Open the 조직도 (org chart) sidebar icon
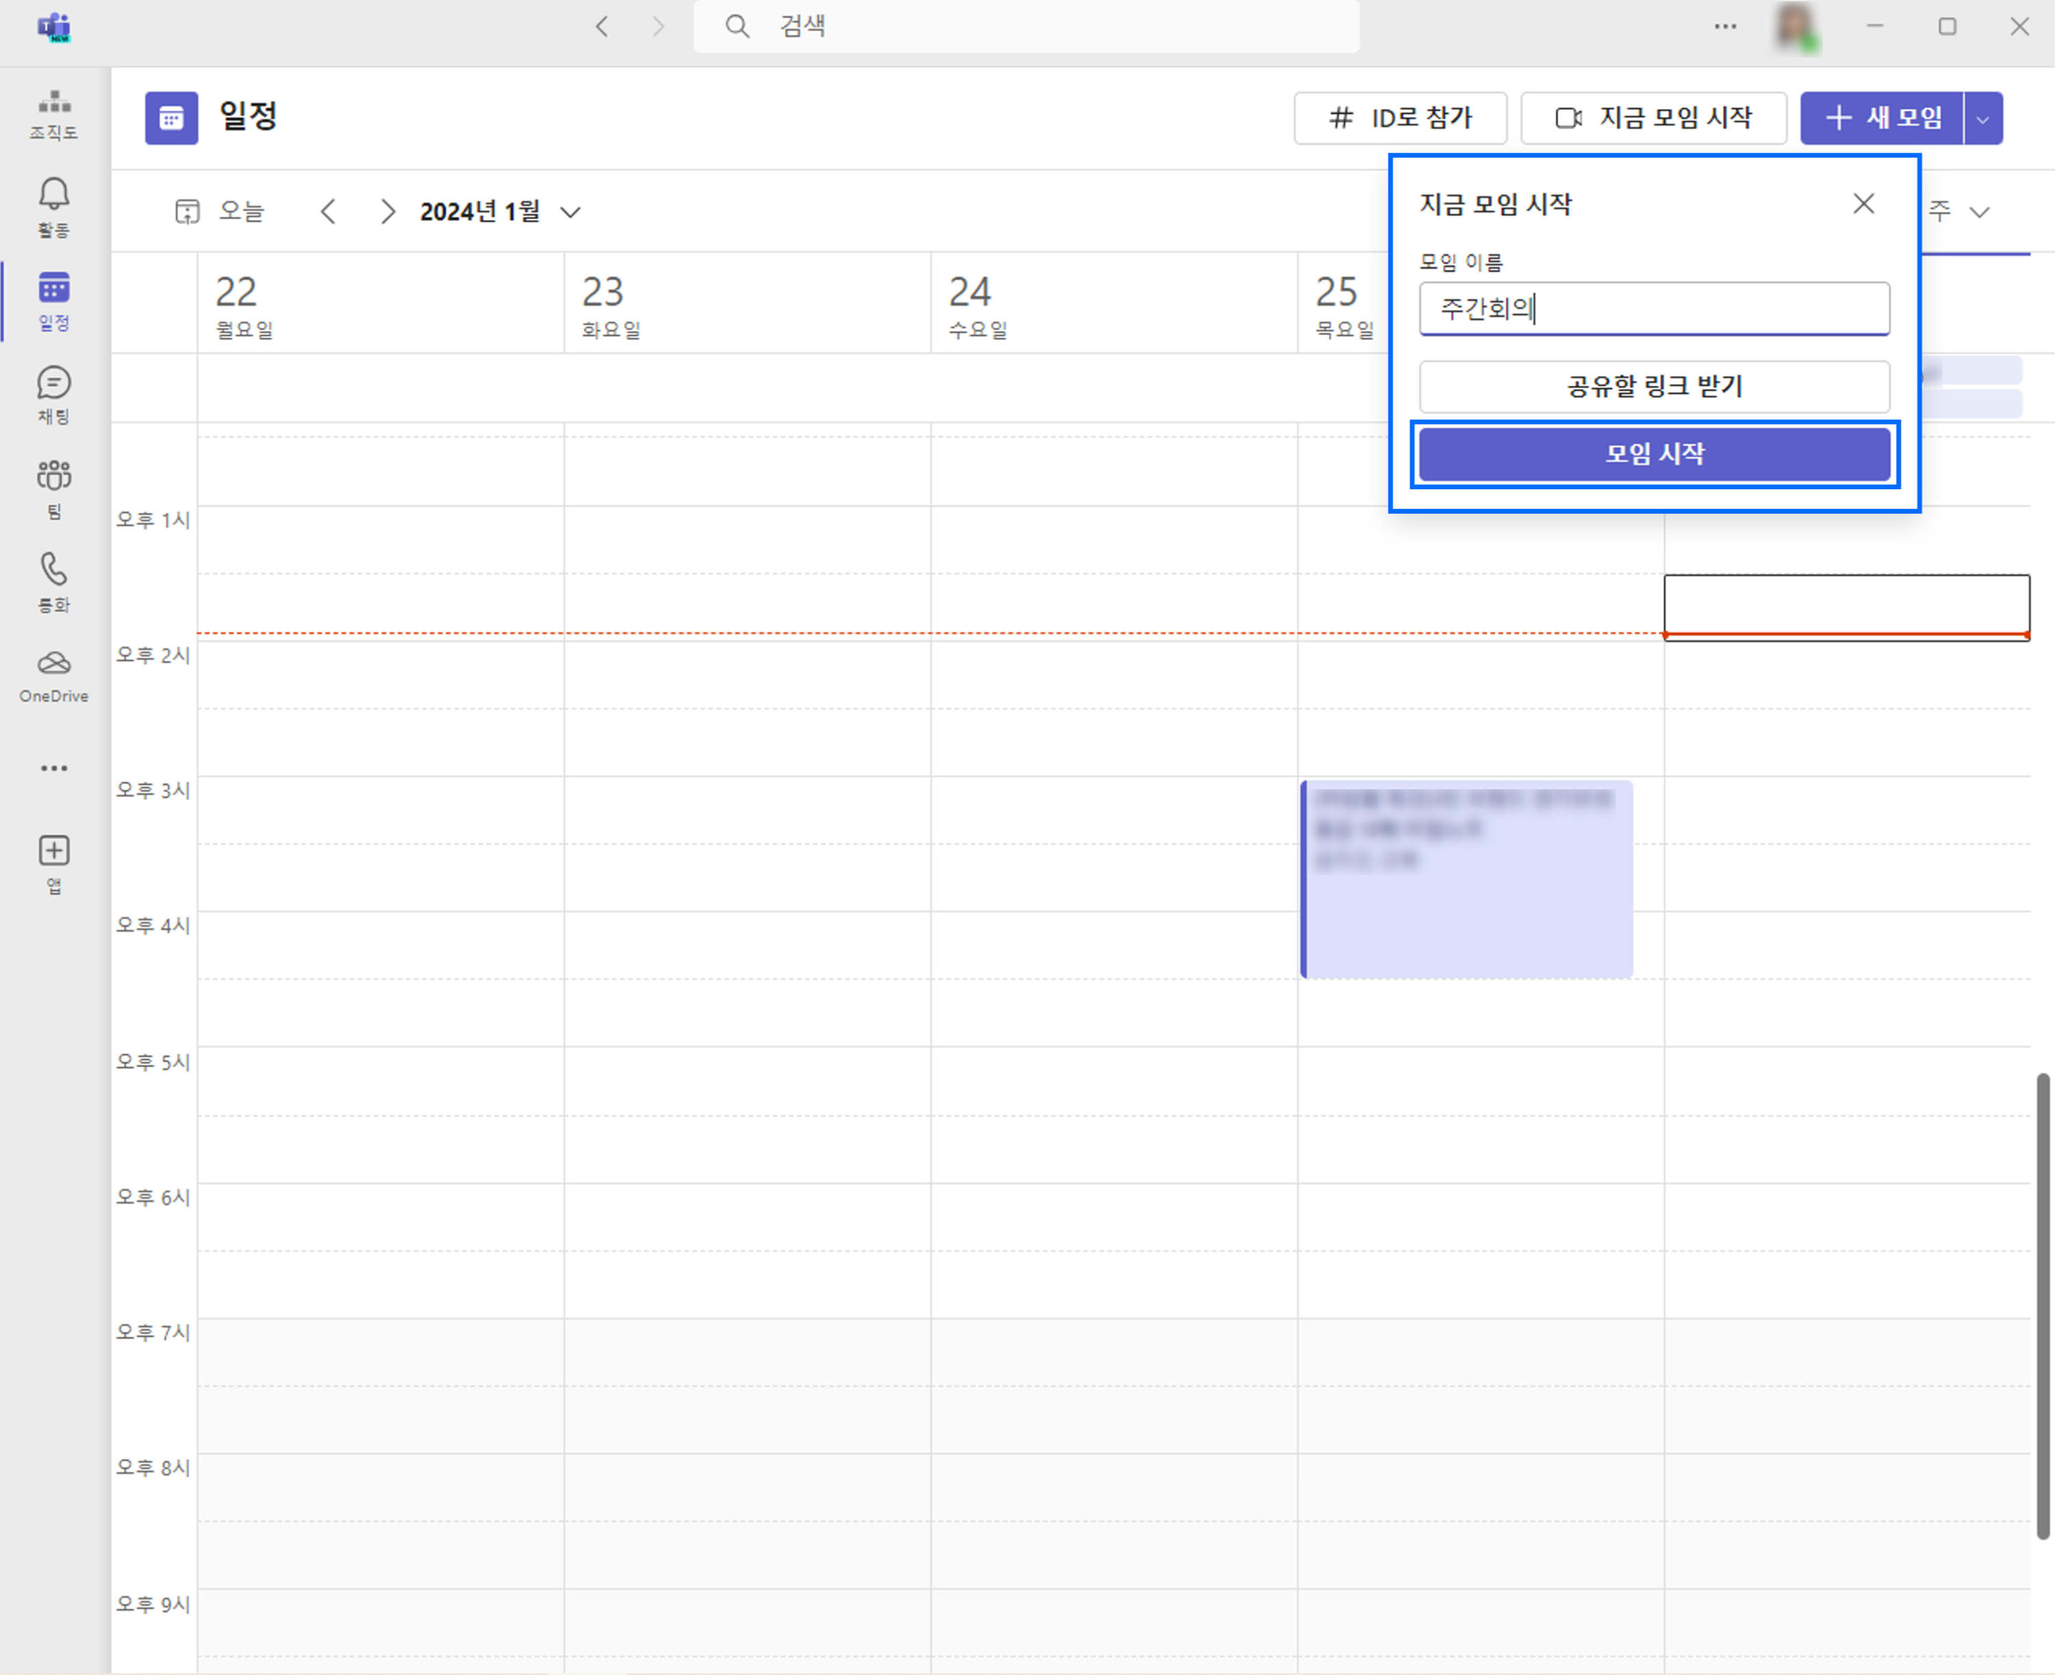Screen dimensions: 2055x1675 coord(54,113)
